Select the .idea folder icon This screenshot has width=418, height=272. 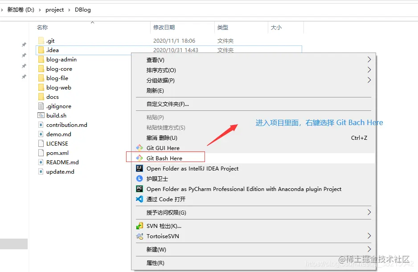tap(41, 50)
